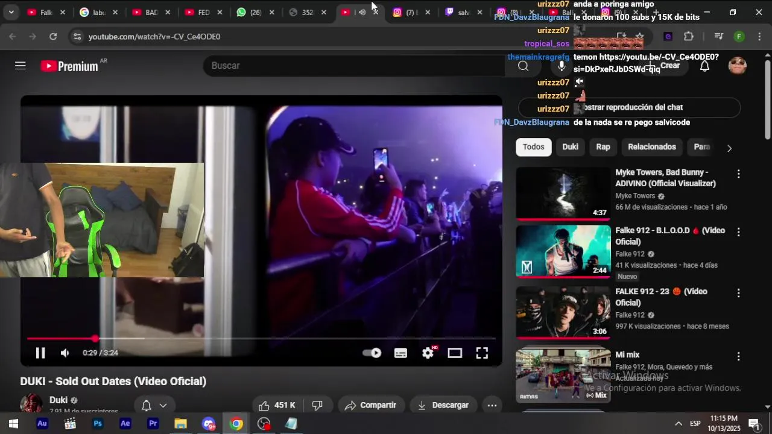Select the Relacionados filter chip
Screen dimensions: 772x434
652,147
